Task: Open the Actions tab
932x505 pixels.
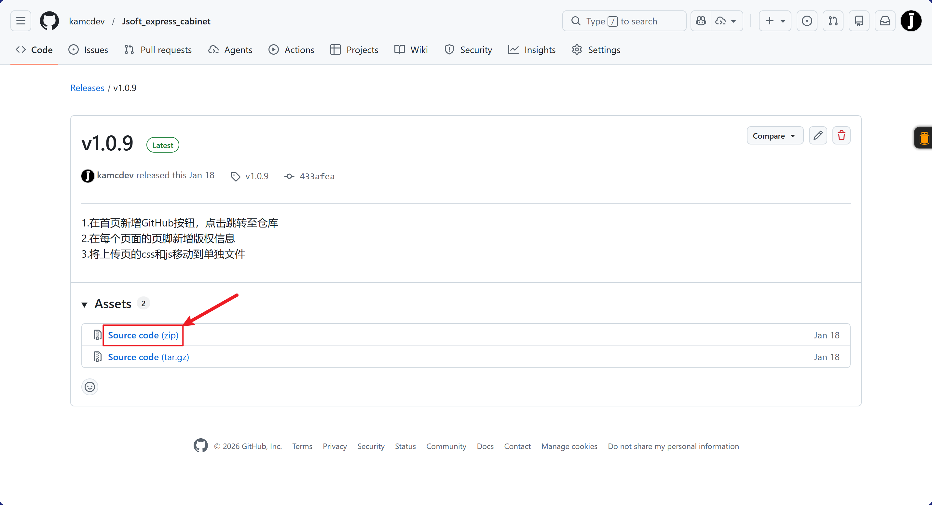Action: 291,49
